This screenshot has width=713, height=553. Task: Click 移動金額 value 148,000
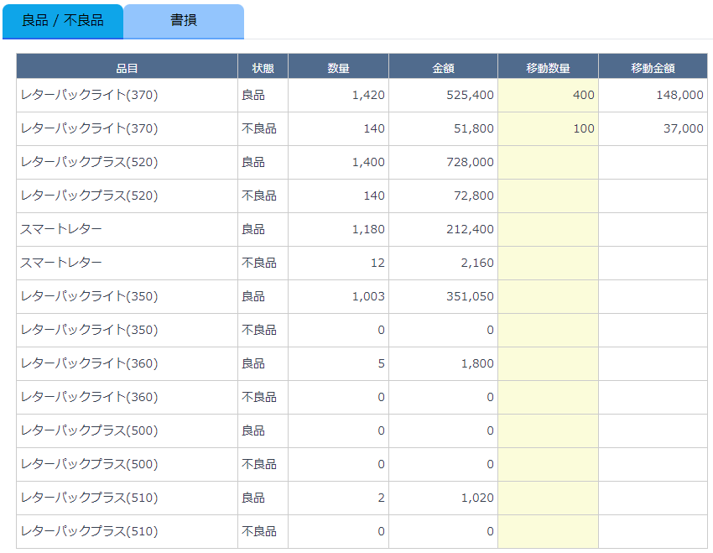(x=679, y=95)
